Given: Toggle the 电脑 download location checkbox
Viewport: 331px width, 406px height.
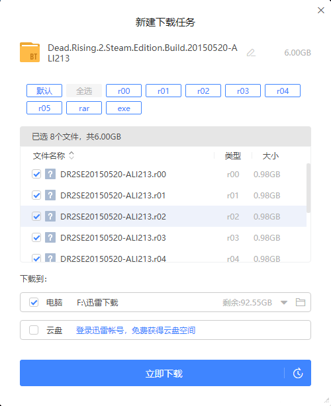Looking at the screenshot, I should click(34, 302).
